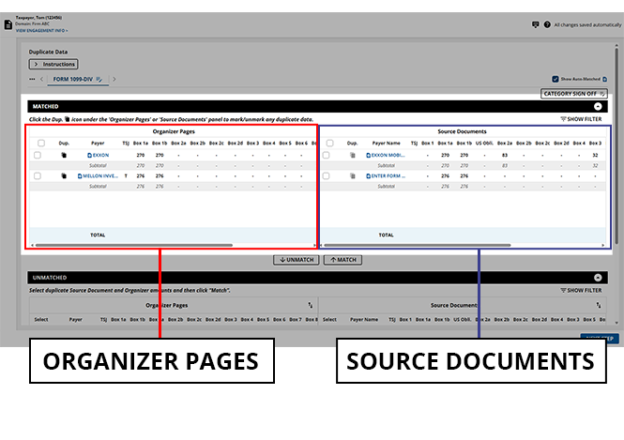624x440 pixels.
Task: Click the UNMATCH button
Action: coord(297,260)
